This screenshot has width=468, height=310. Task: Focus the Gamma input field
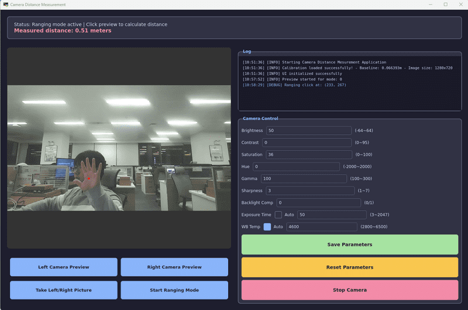coord(305,179)
